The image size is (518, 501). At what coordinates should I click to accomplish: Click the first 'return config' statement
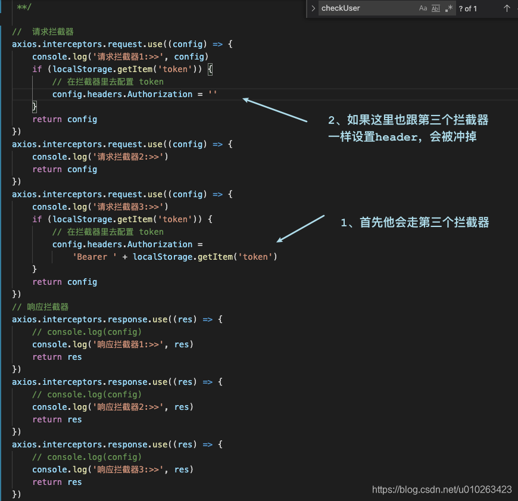pyautogui.click(x=65, y=119)
